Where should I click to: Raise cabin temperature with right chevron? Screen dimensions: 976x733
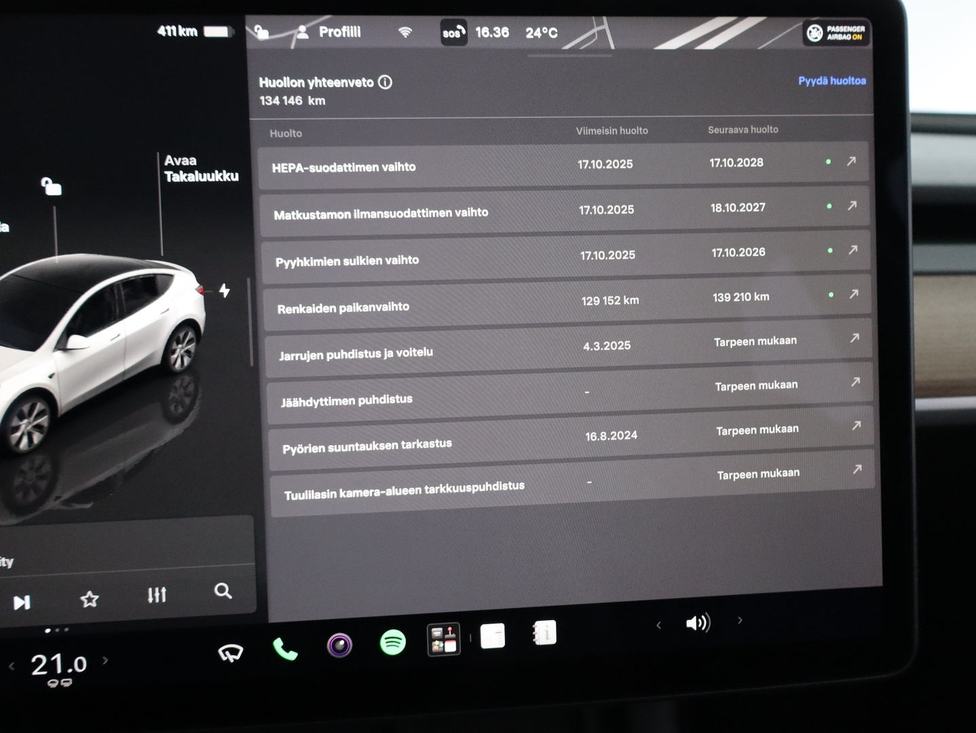pos(105,660)
